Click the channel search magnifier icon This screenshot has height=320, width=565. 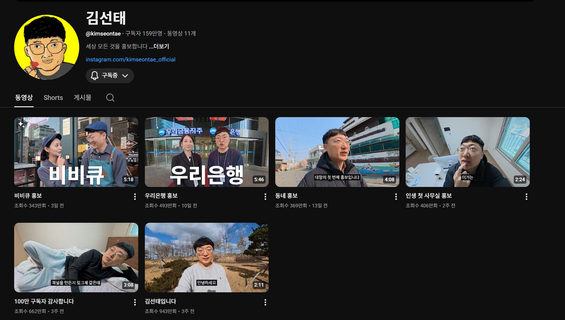pyautogui.click(x=110, y=98)
